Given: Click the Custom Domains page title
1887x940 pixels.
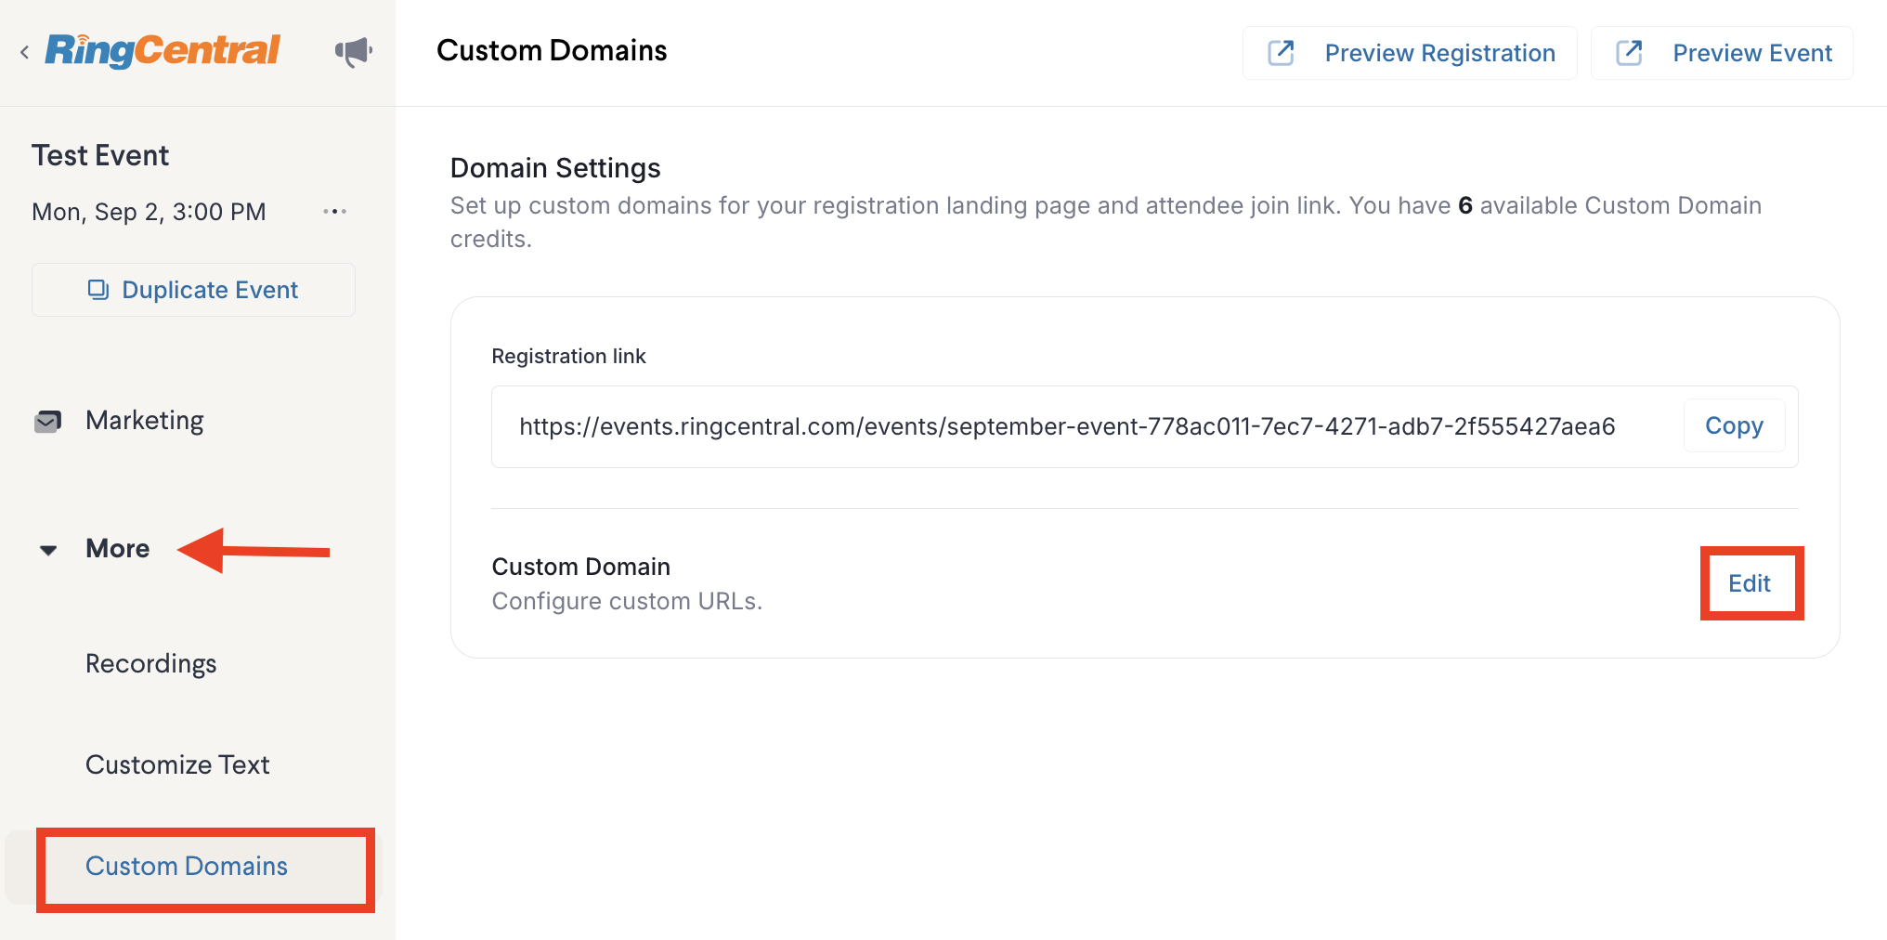Looking at the screenshot, I should [552, 50].
